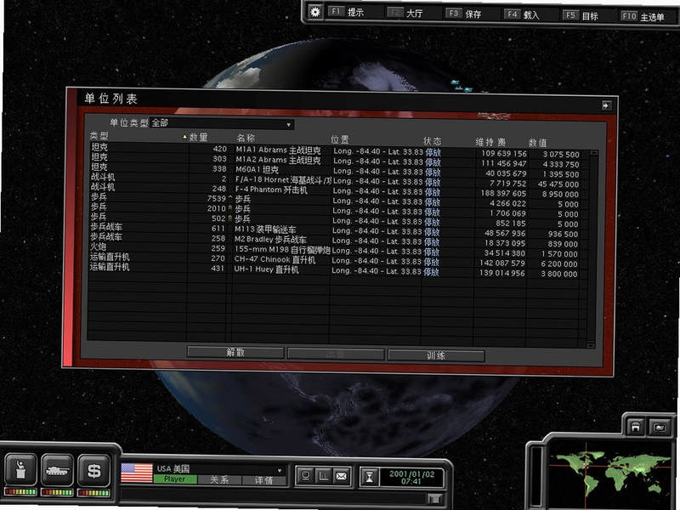Click the politics status color indicator bar
Image resolution: width=680 pixels, height=510 pixels.
click(x=20, y=492)
